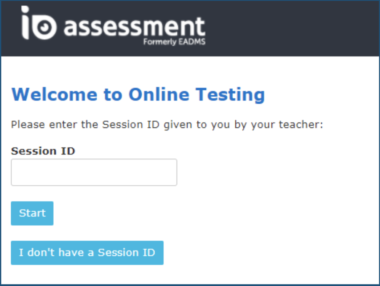
Task: Click the word Welcome in the title
Action: point(54,94)
